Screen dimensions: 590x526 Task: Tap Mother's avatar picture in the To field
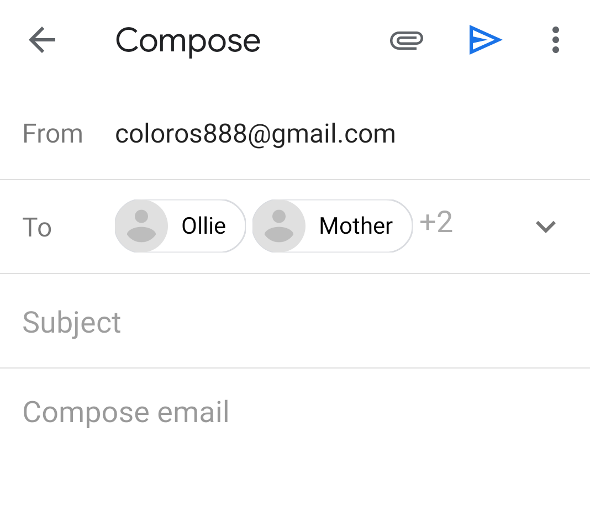pos(279,226)
